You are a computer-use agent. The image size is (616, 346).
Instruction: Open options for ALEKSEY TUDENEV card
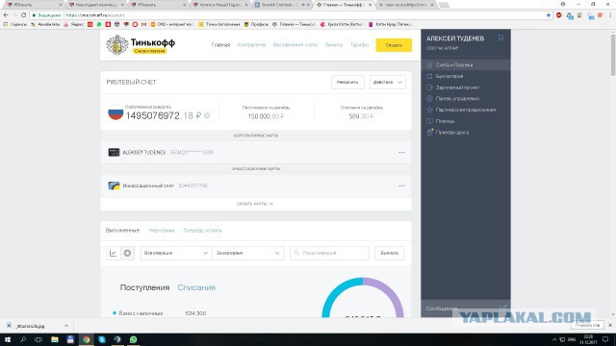point(401,152)
